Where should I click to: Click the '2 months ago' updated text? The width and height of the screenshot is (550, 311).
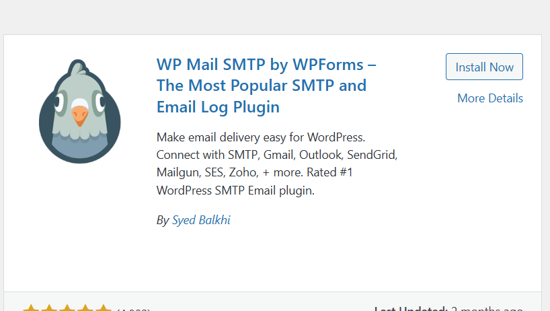coord(487,309)
